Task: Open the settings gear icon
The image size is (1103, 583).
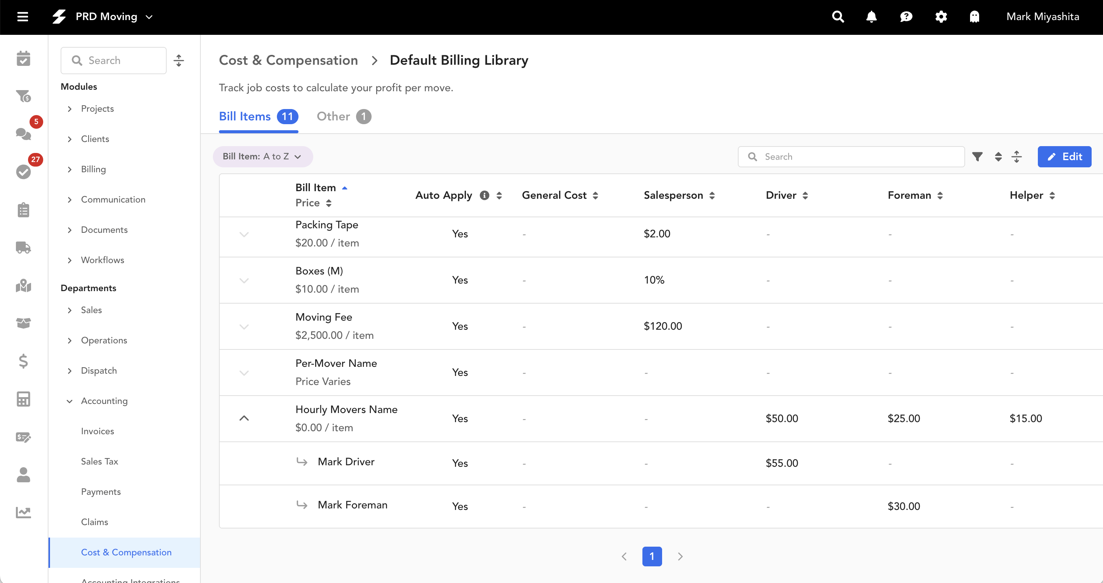Action: pyautogui.click(x=941, y=17)
